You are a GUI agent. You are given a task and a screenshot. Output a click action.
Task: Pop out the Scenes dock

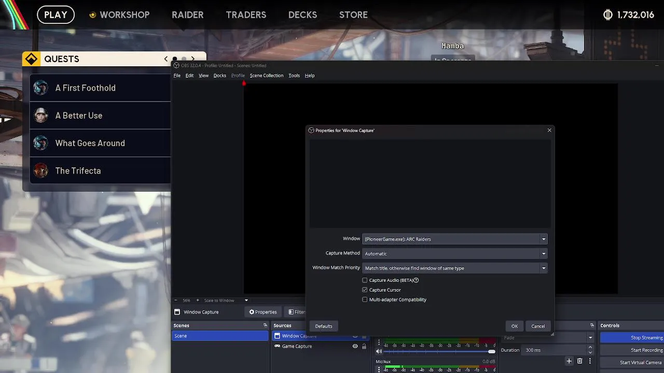tap(265, 325)
